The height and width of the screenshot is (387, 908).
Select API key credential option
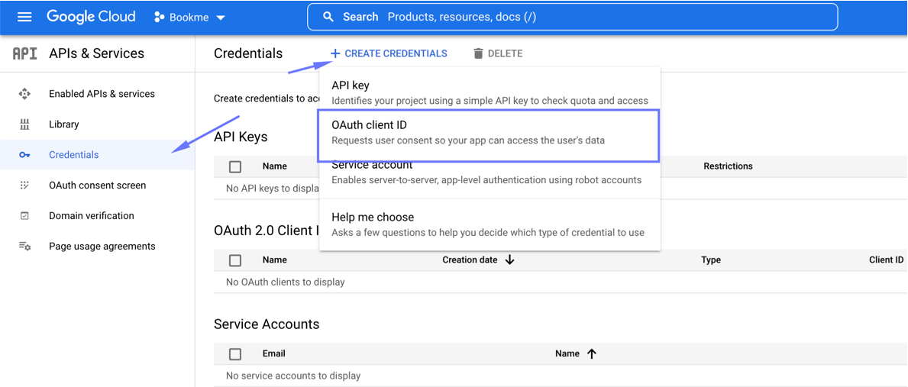tap(488, 92)
